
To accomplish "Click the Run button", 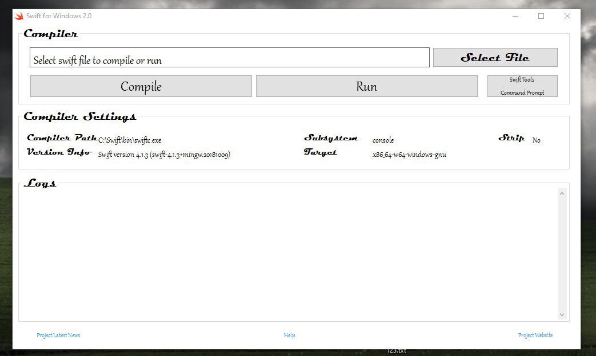I will [367, 86].
